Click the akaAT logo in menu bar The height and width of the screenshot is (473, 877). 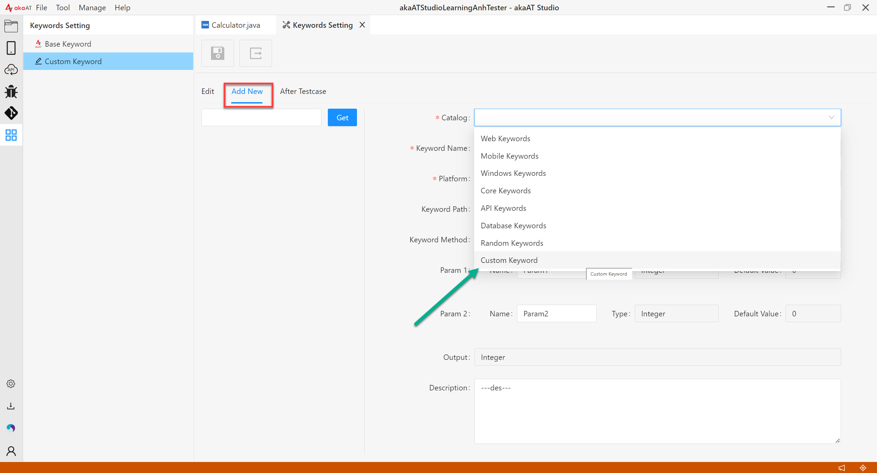(x=18, y=8)
